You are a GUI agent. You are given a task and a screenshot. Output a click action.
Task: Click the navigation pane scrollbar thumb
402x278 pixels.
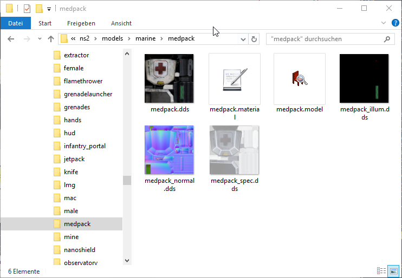point(127,180)
